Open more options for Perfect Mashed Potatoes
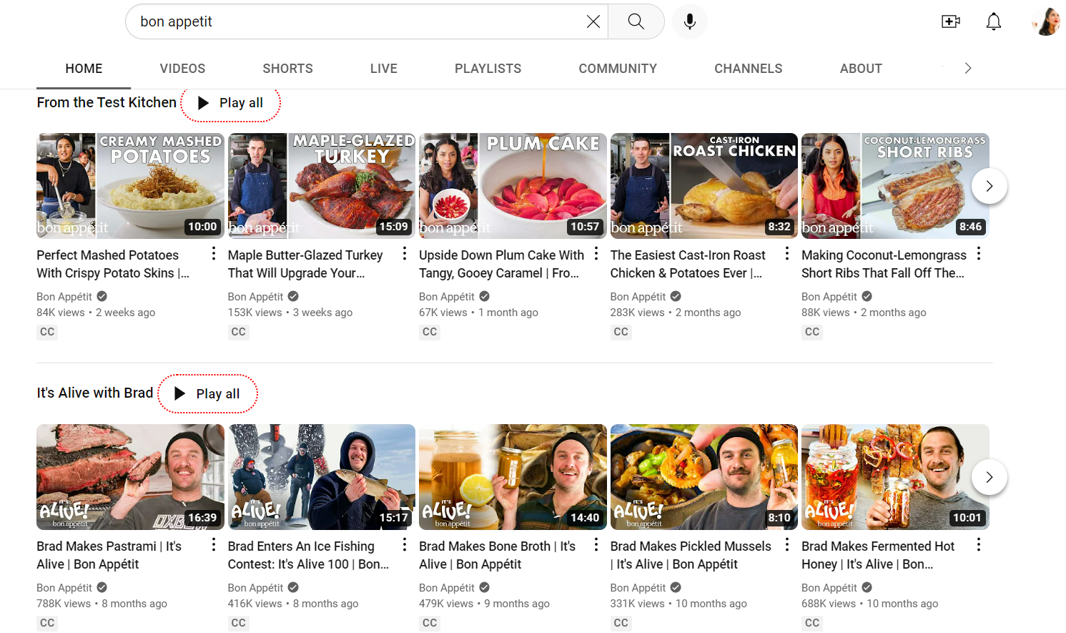 click(x=214, y=254)
